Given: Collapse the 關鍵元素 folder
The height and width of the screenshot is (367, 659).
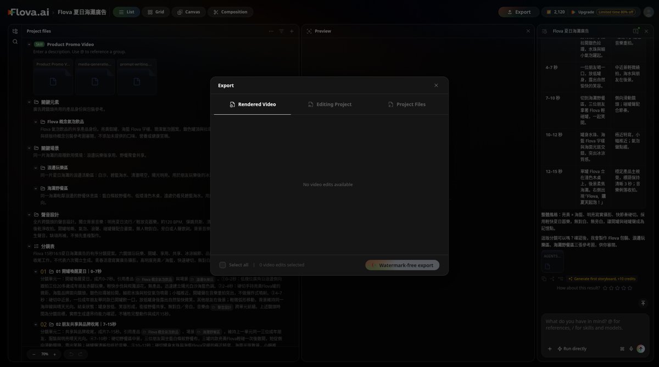Looking at the screenshot, I should (x=29, y=102).
